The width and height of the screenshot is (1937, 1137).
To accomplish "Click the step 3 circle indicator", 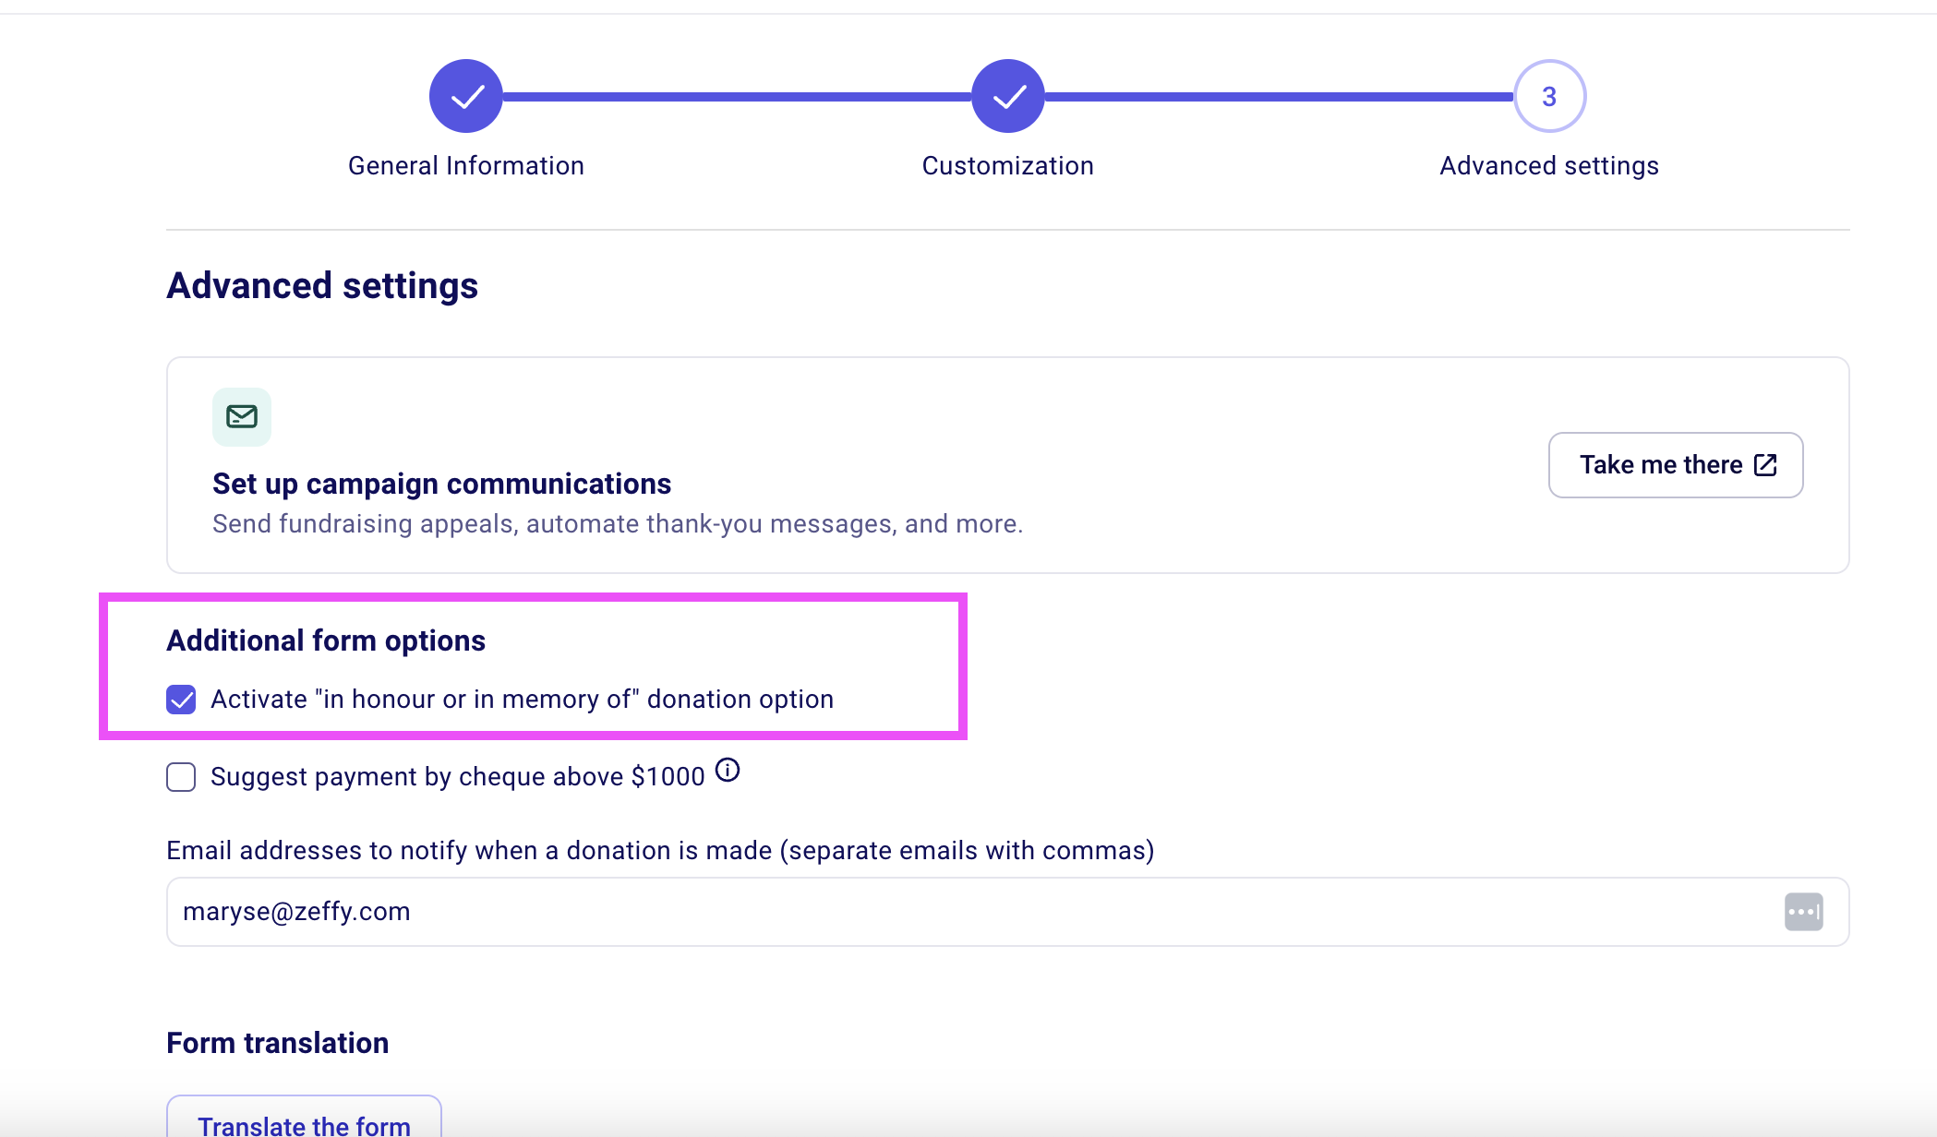I will click(x=1549, y=96).
